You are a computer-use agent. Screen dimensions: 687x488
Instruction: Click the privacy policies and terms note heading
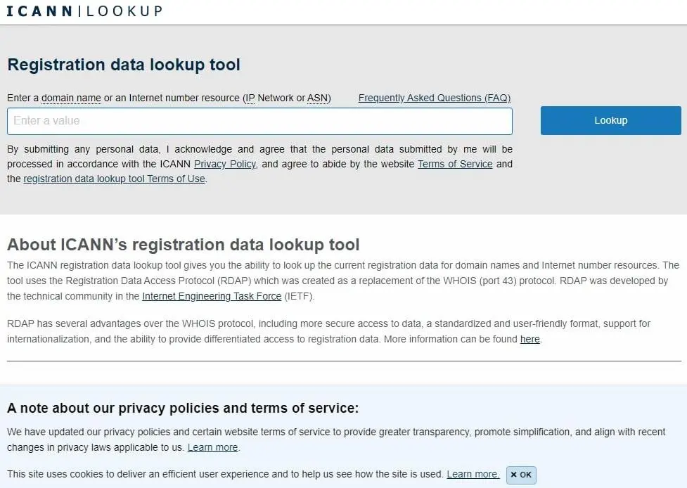[x=183, y=408]
